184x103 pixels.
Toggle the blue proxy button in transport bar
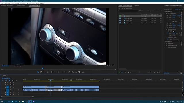[x=38, y=72]
